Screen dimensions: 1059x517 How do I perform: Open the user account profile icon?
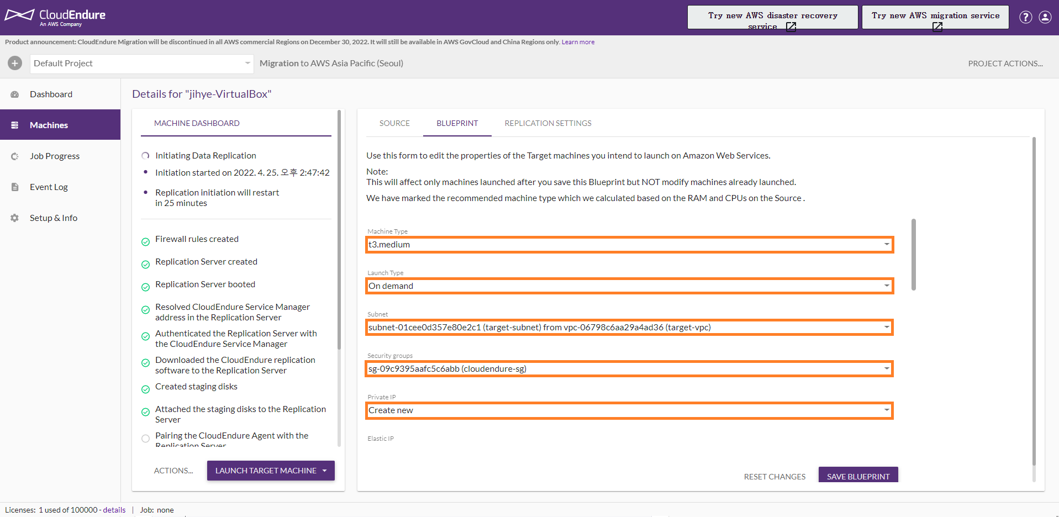(1045, 17)
